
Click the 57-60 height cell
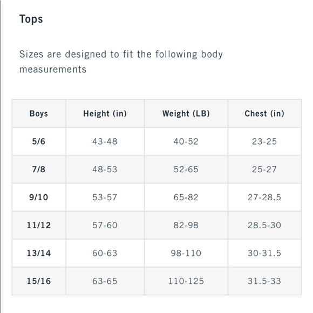click(x=105, y=225)
